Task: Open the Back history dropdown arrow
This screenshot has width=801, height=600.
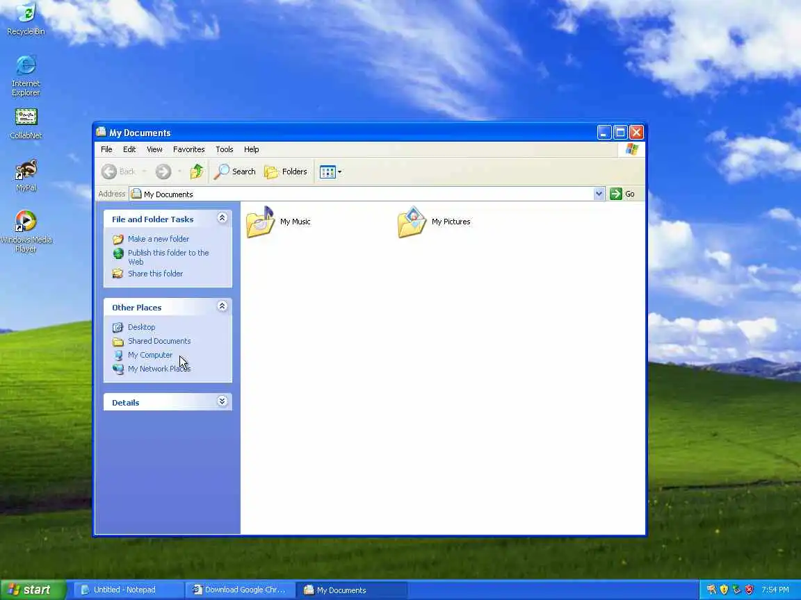Action: tap(145, 172)
